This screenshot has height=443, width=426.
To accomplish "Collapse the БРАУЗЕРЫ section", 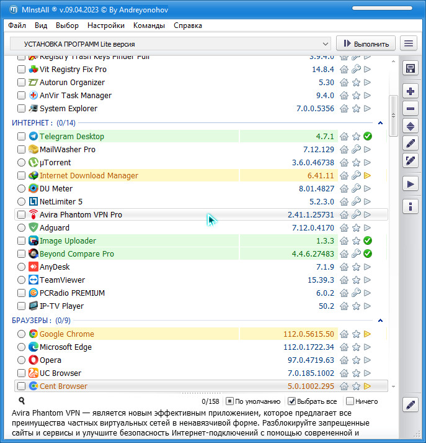I will coord(380,321).
